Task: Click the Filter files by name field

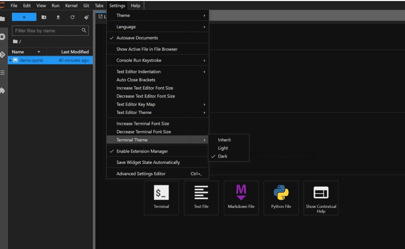Action: 50,30
